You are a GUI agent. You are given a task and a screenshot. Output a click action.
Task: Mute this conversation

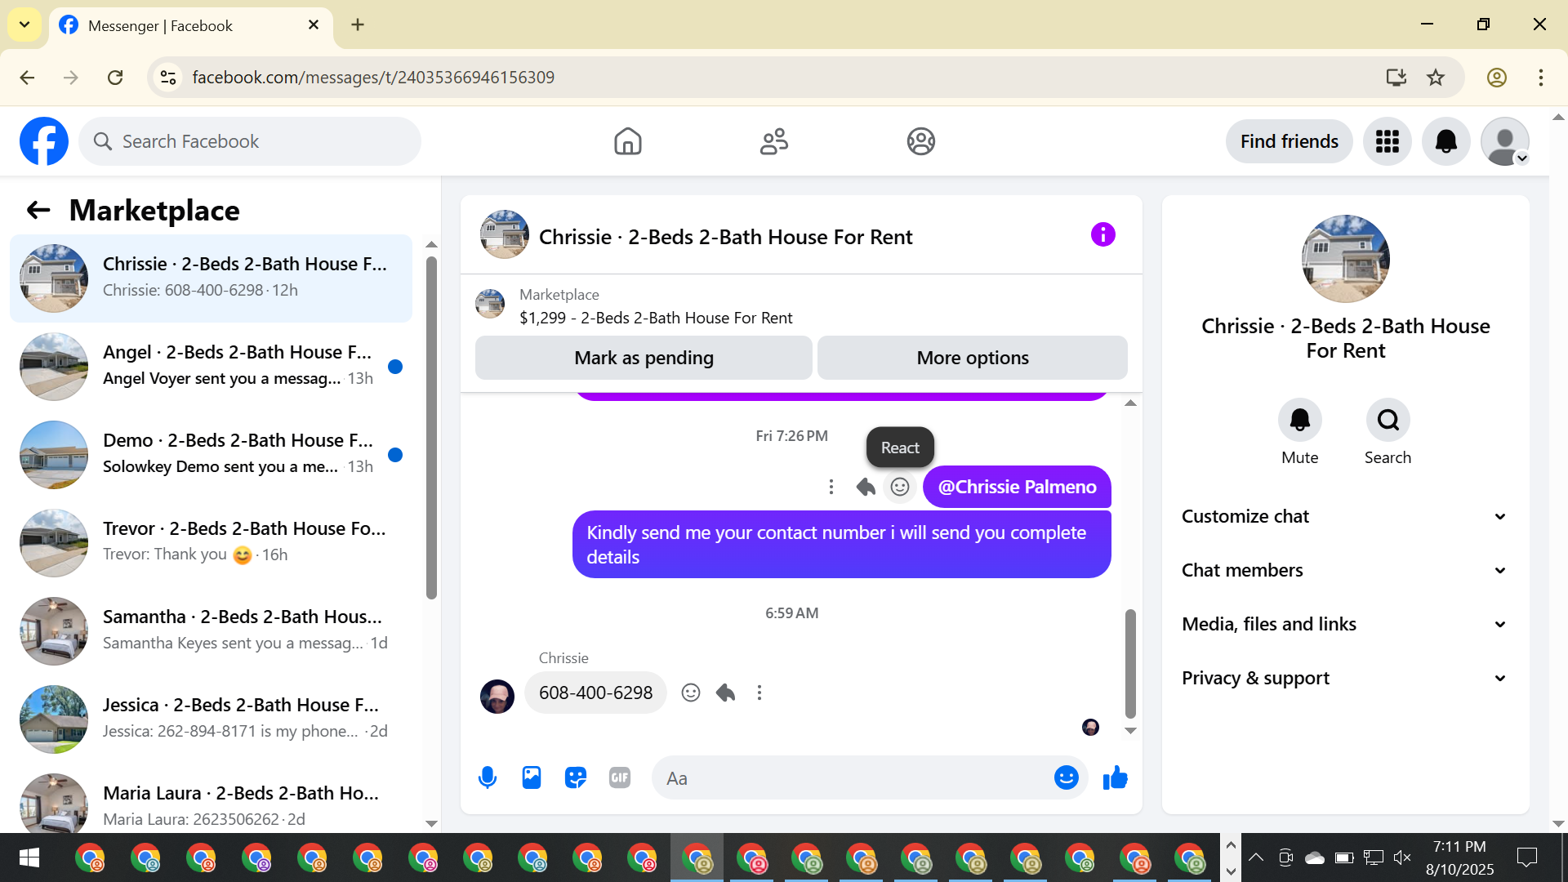tap(1299, 420)
